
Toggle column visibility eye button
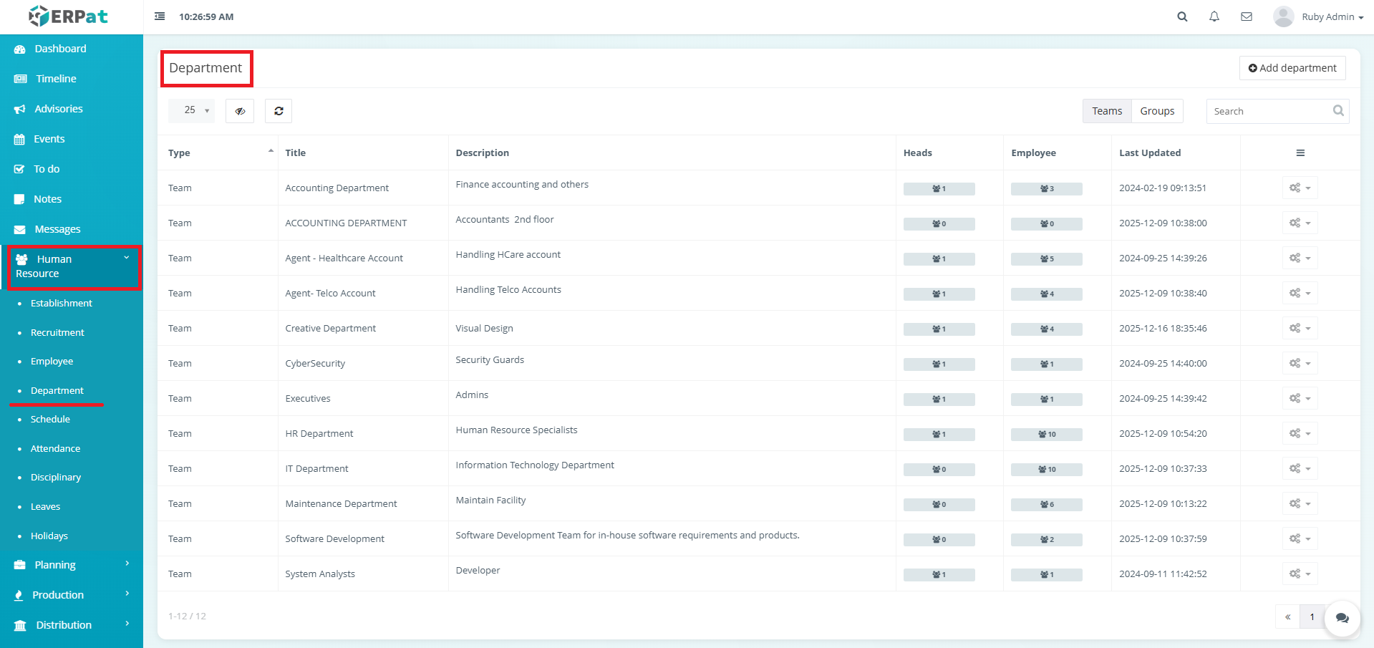coord(240,111)
